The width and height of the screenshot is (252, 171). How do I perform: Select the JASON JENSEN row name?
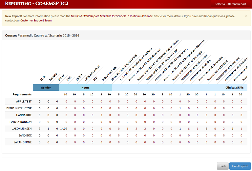click(22, 129)
